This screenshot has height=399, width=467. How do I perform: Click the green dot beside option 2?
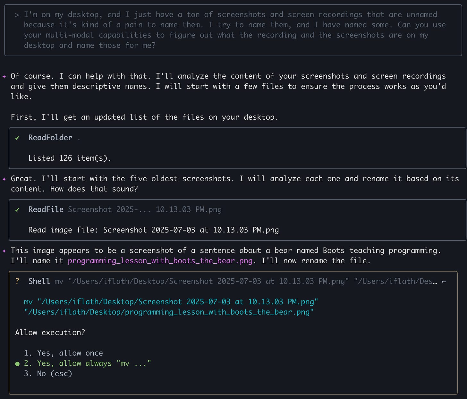pos(17,363)
